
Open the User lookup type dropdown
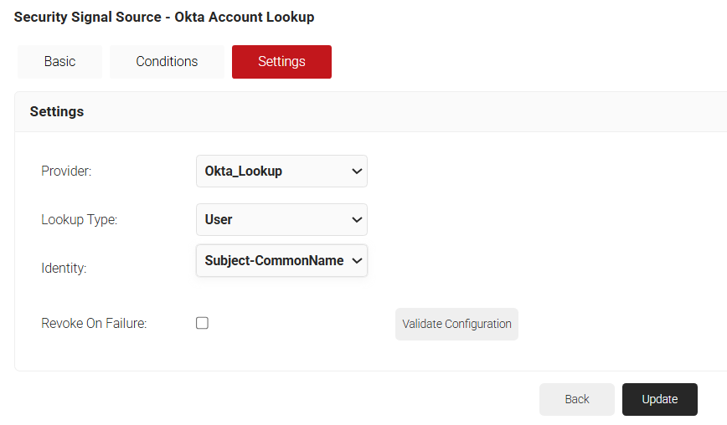[x=281, y=220]
